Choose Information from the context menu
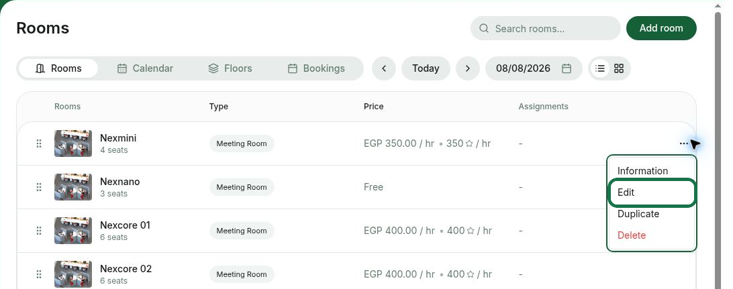 (x=652, y=171)
